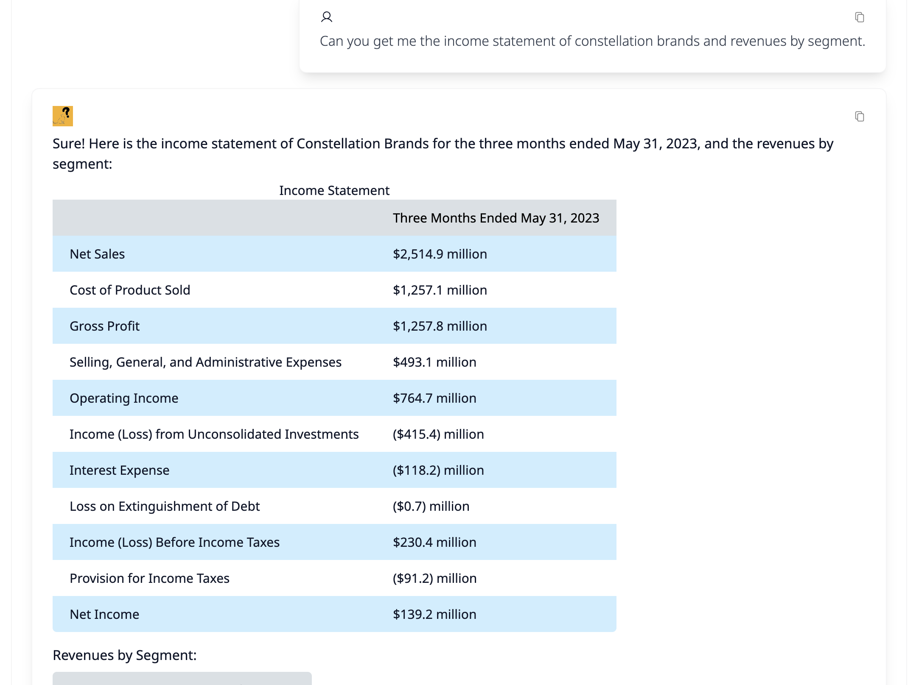Click 'Three Months Ended May 31, 2023' header
919x685 pixels.
[496, 218]
